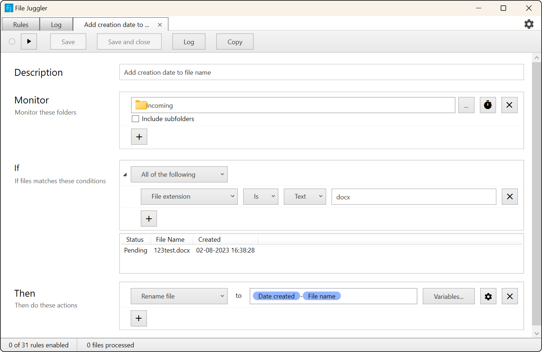Click the 0 files processed status
Viewport: 542px width, 352px height.
click(110, 345)
